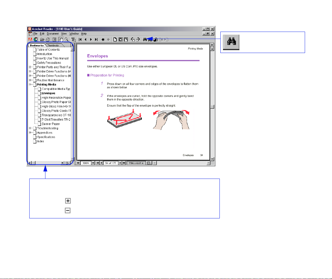Viewport: 332px width, 279px height.
Task: Go to previous page toolbar arrow
Action: 85,40
